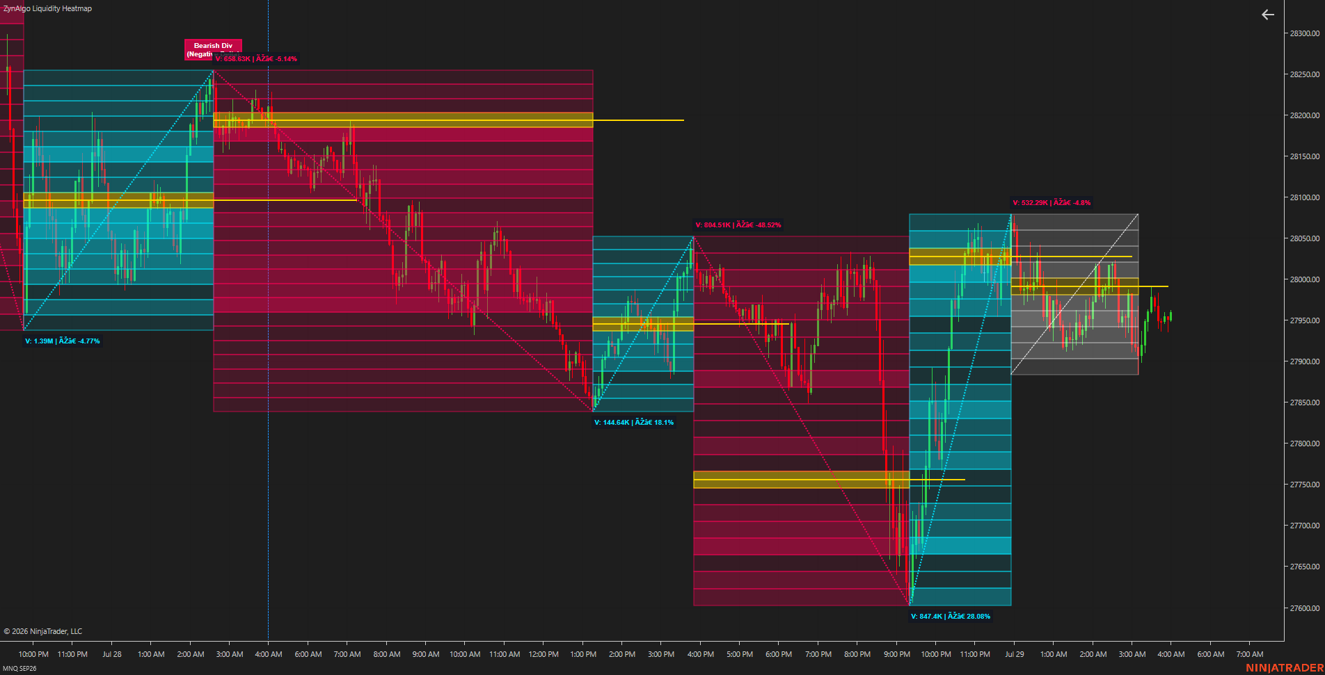This screenshot has width=1325, height=675.
Task: Click the 12:00 PM time axis label
Action: pyautogui.click(x=544, y=654)
